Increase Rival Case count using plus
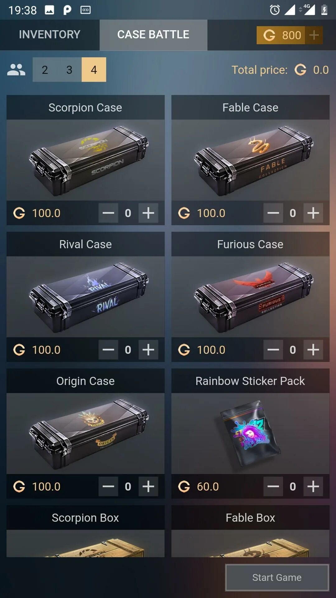 (x=148, y=350)
